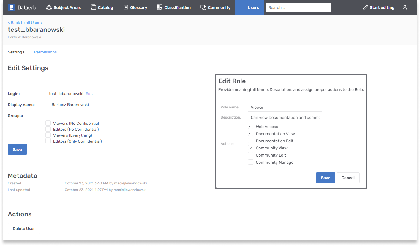Uncheck Viewers (No Confidential) group

click(48, 123)
